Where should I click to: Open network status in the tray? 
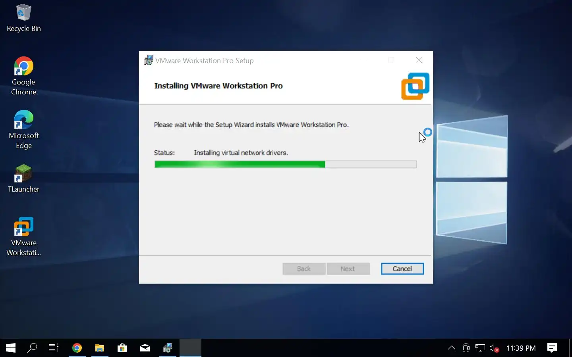480,348
